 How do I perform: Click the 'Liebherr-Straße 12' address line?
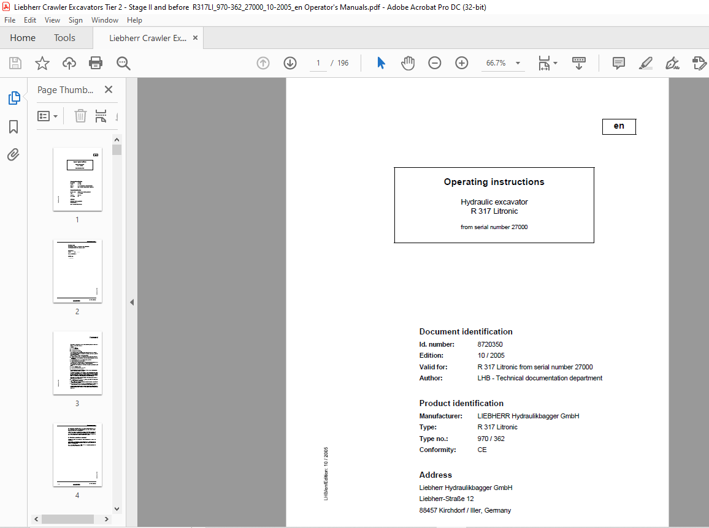click(x=446, y=499)
